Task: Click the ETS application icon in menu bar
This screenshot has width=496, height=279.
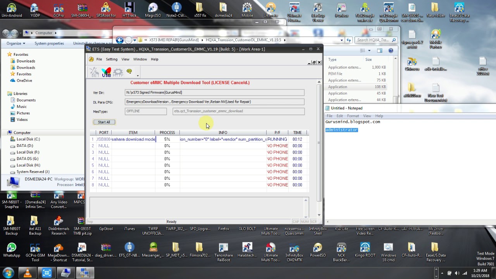Action: pyautogui.click(x=91, y=59)
